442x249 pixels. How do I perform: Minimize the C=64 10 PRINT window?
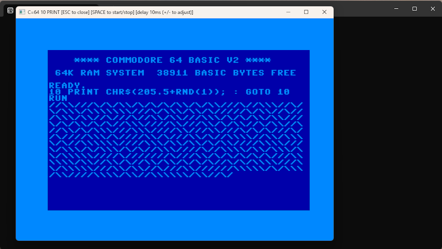(288, 12)
